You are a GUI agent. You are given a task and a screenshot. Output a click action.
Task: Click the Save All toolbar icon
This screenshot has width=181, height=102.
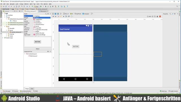pyautogui.click(x=4, y=7)
